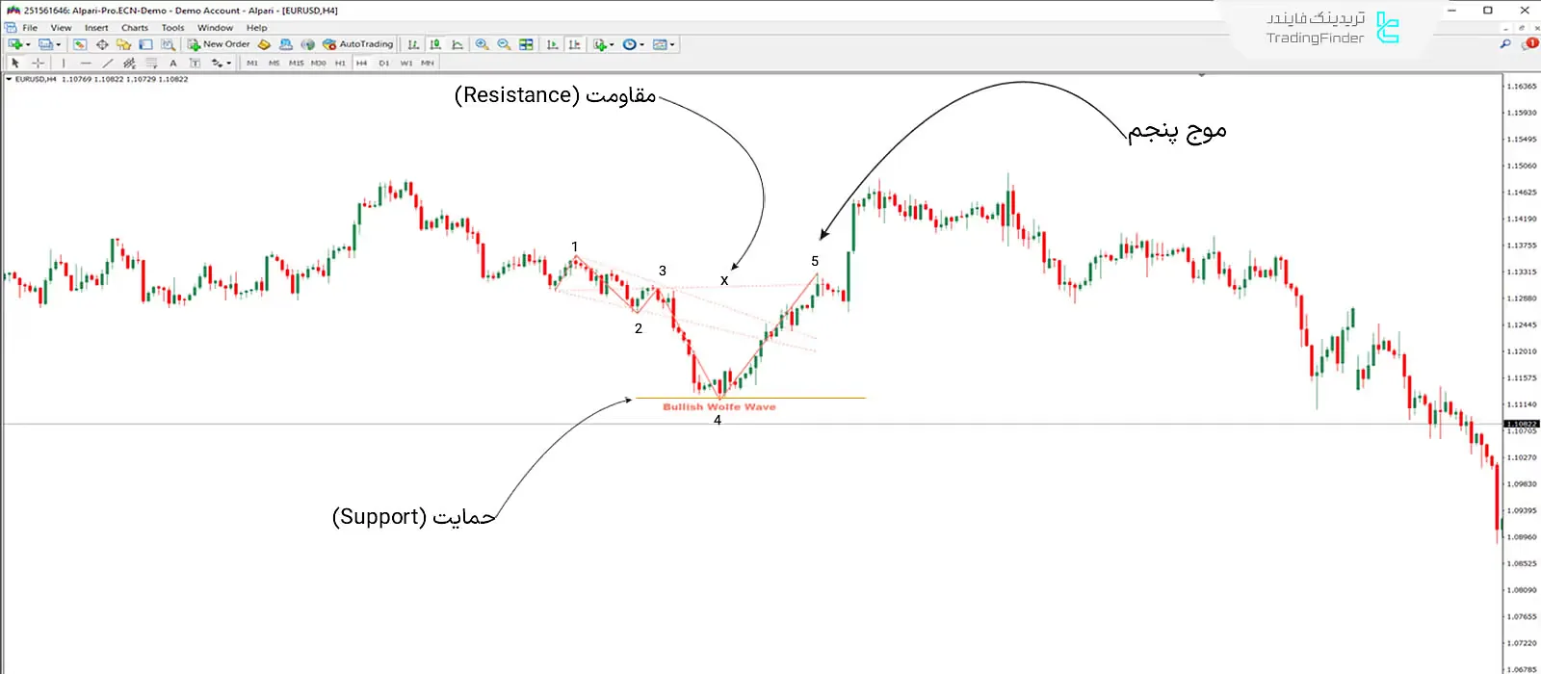Open the periodicity clock dropdown

(642, 44)
